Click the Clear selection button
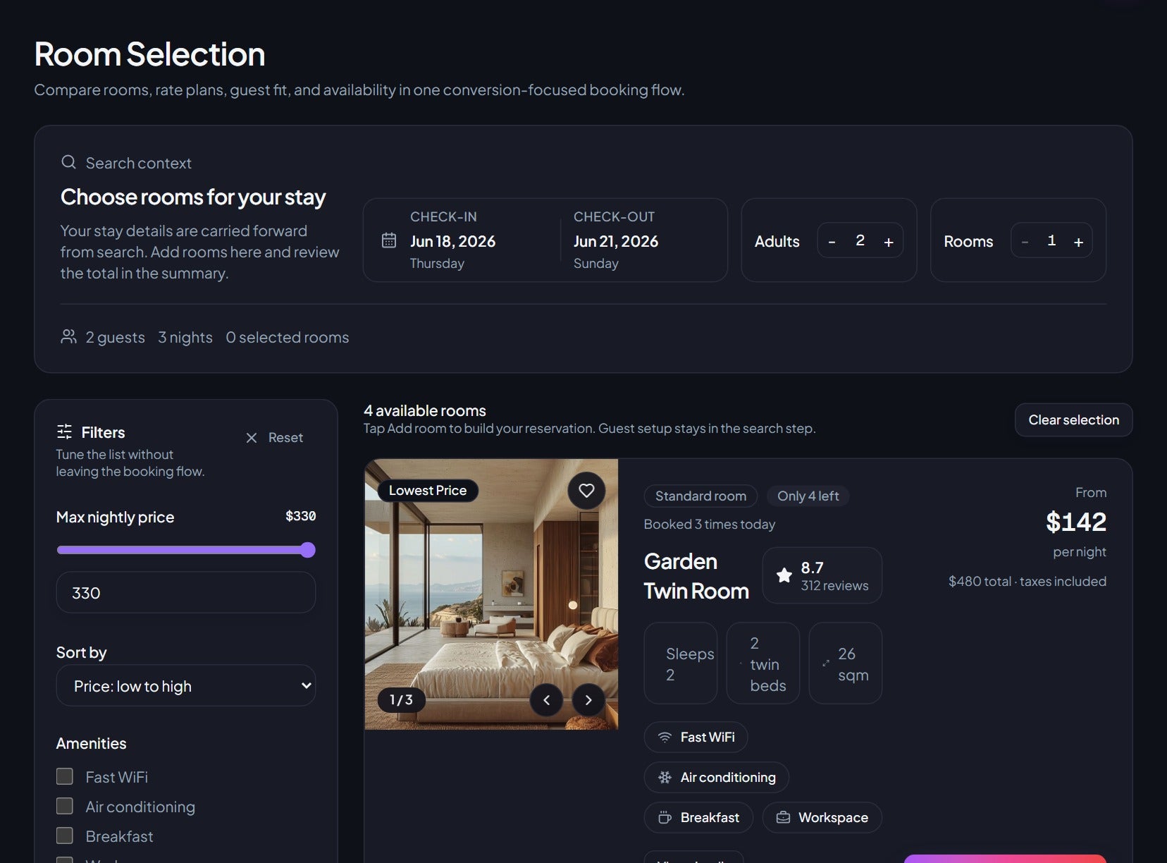 1073,420
